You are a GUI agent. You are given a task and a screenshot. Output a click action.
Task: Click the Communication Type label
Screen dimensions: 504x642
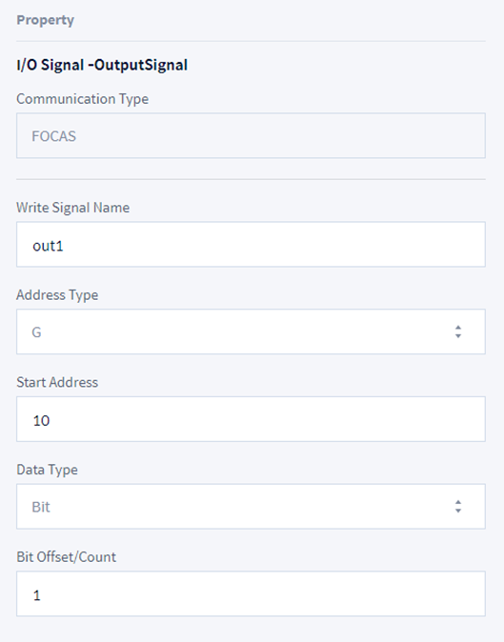(x=82, y=99)
